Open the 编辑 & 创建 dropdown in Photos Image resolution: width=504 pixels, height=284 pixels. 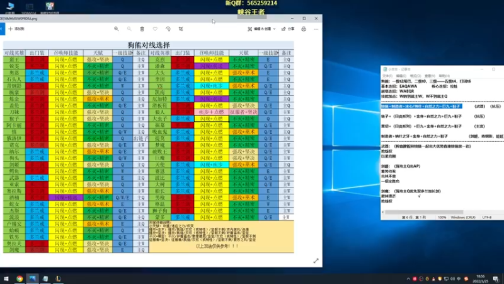pos(261,29)
